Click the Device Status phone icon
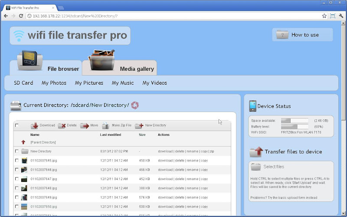 click(252, 106)
